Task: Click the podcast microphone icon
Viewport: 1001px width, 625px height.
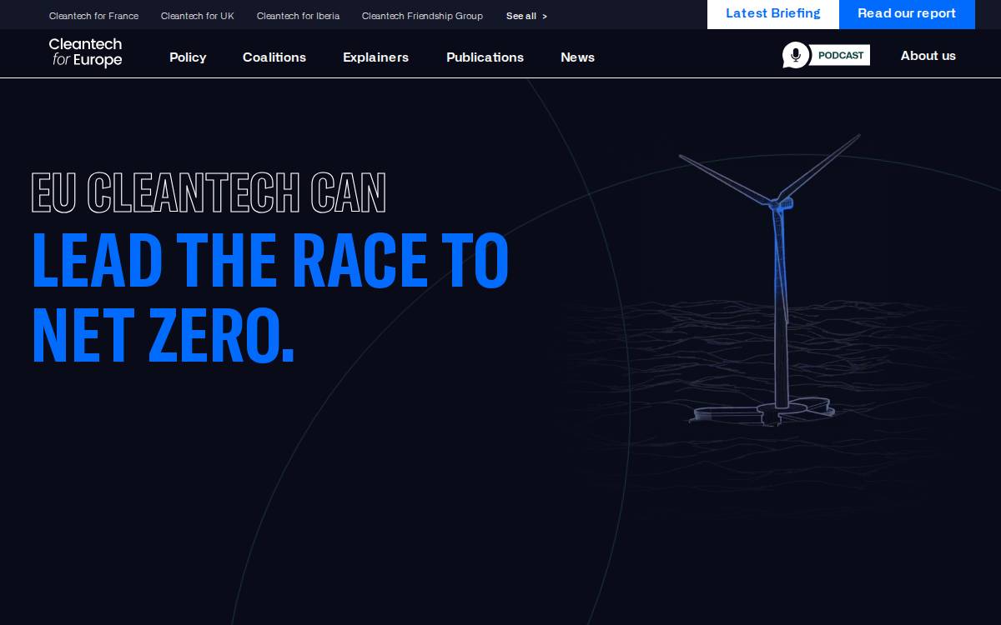Action: point(796,55)
